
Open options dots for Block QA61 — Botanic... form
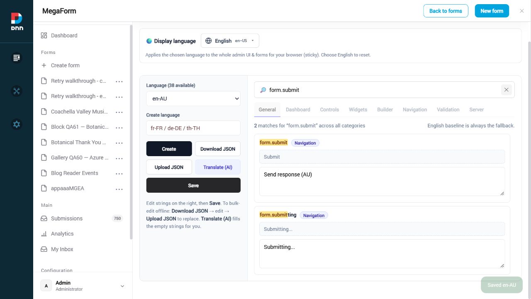[119, 127]
